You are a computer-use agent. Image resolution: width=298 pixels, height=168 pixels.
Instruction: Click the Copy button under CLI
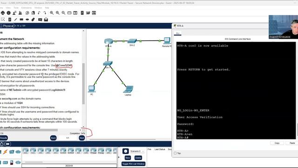coord(277,143)
